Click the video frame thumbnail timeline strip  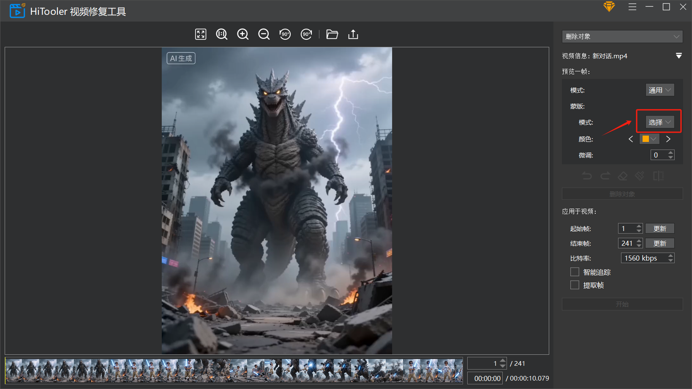pyautogui.click(x=234, y=370)
